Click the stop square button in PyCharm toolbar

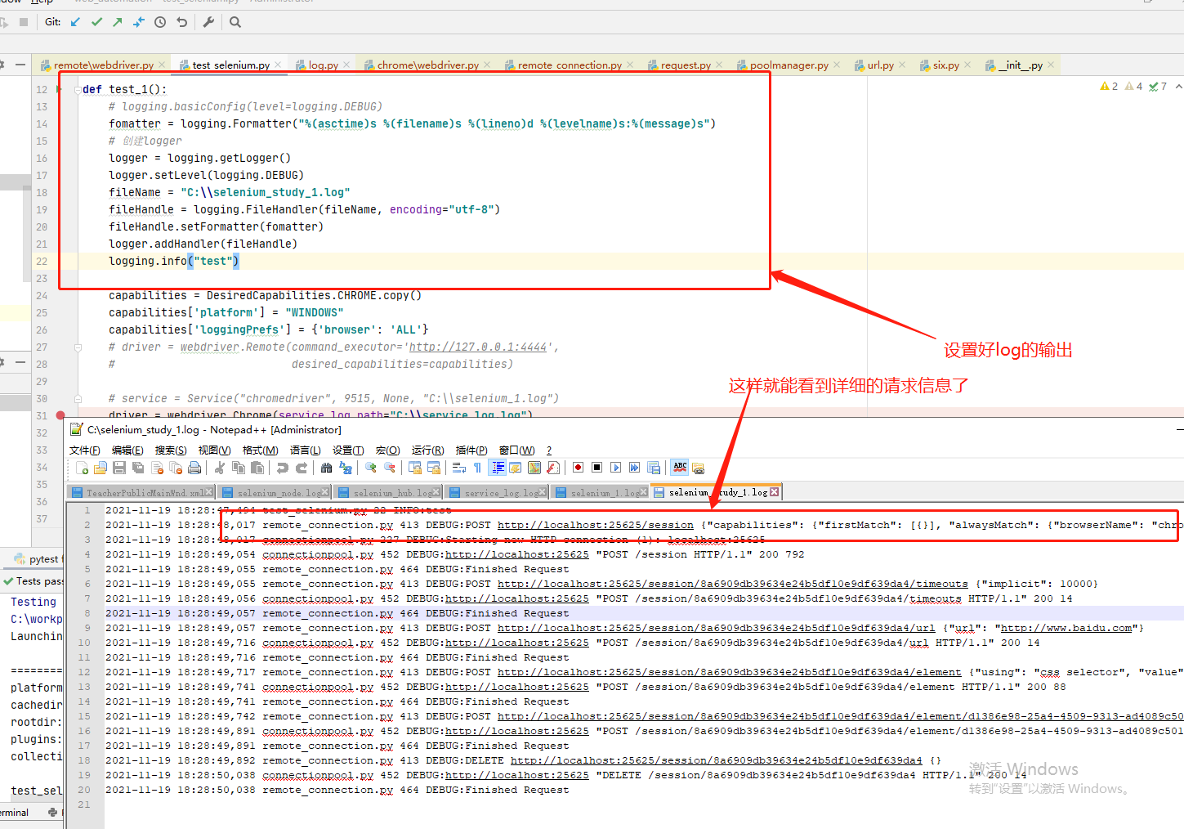[x=24, y=22]
